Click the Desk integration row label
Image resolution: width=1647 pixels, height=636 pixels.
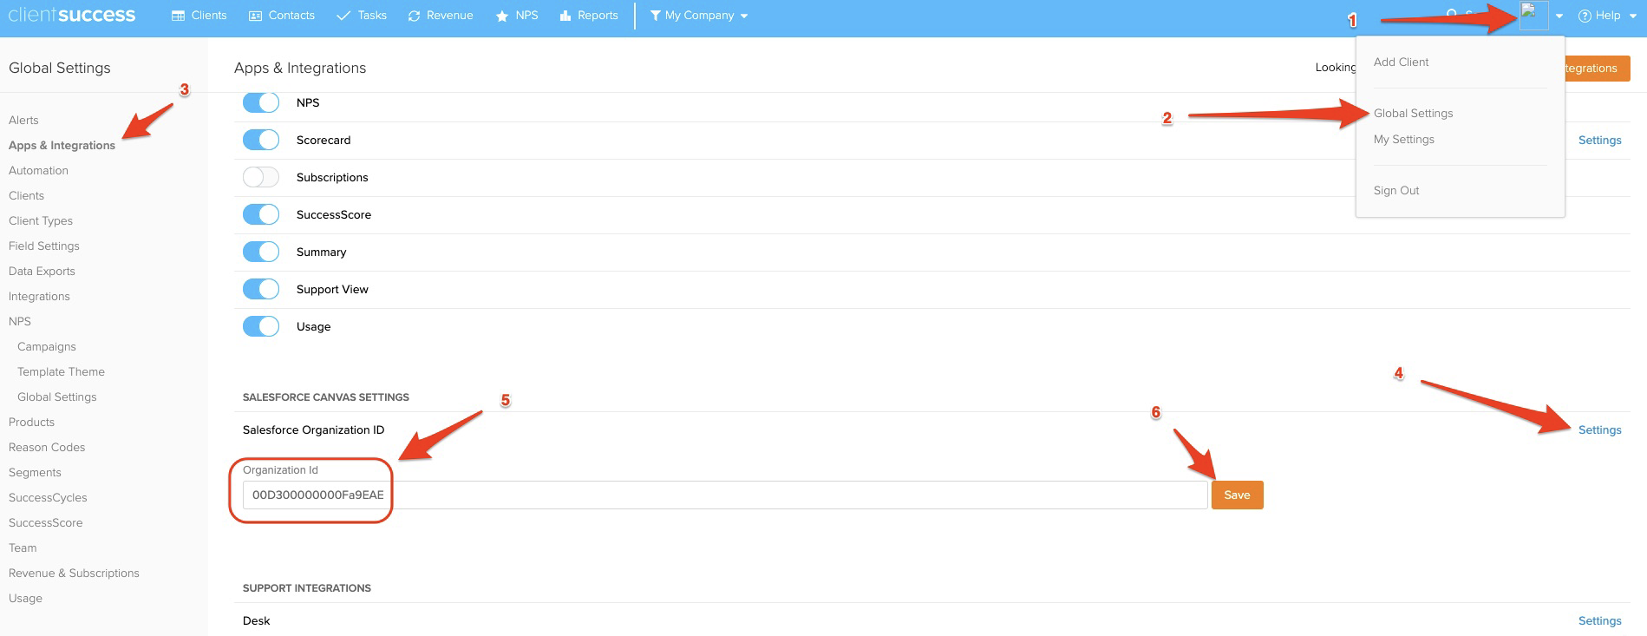coord(257,620)
